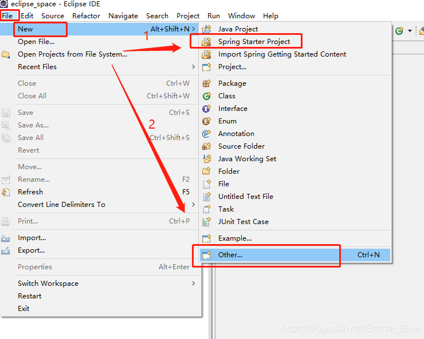Click the Annotation @ icon

(207, 134)
